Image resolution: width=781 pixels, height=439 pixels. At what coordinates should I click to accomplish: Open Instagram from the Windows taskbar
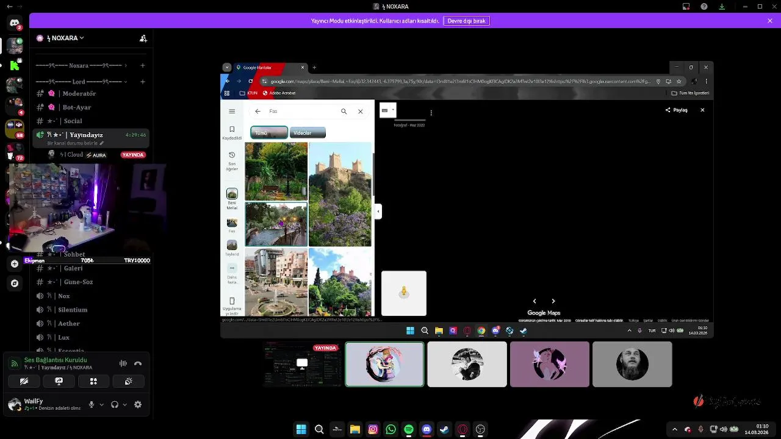click(373, 429)
